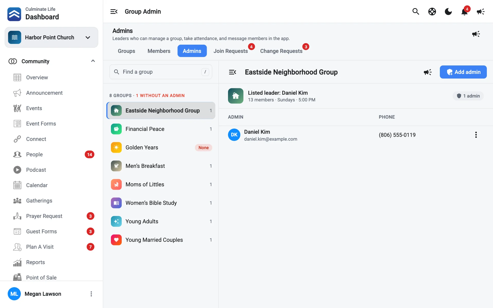493x308 pixels.
Task: Select the Young Married Couples group
Action: 161,240
